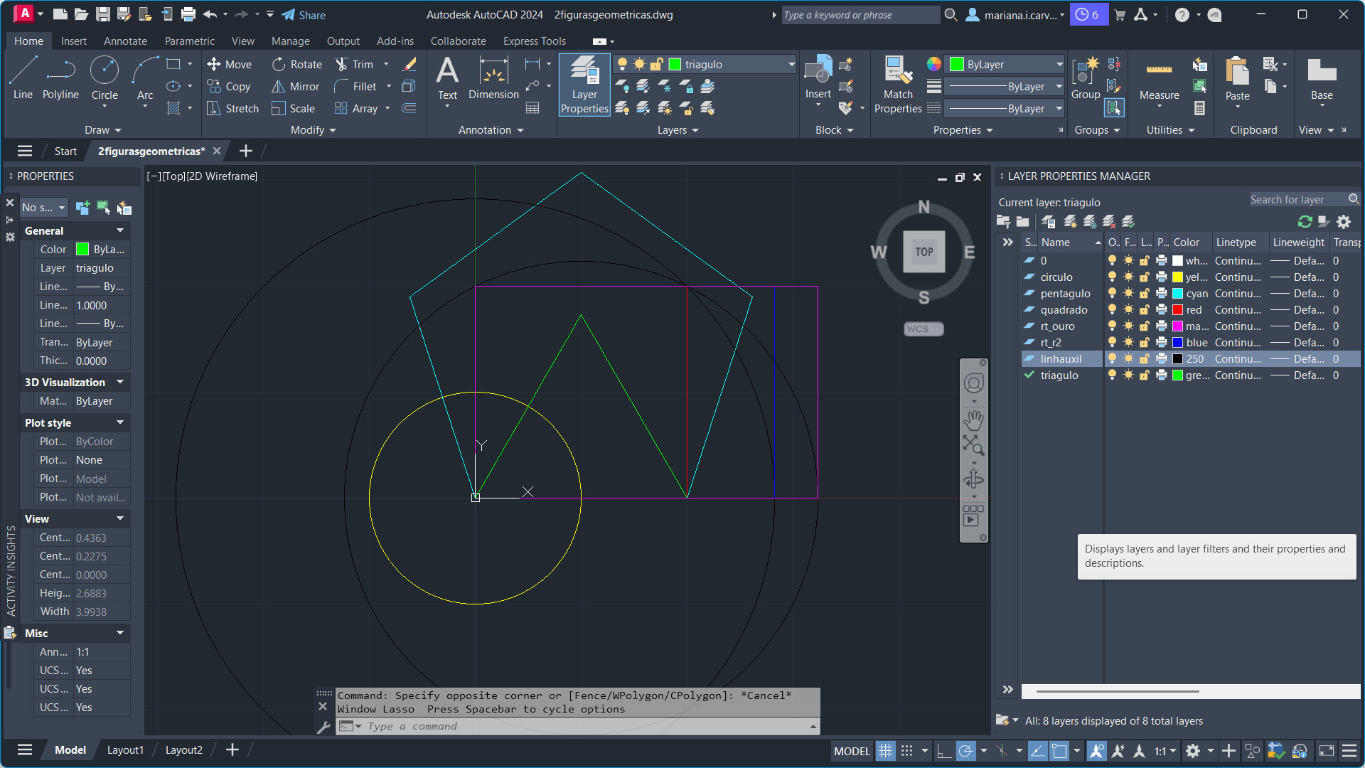Viewport: 1365px width, 768px height.
Task: Switch to the Layout1 tab
Action: click(x=125, y=750)
